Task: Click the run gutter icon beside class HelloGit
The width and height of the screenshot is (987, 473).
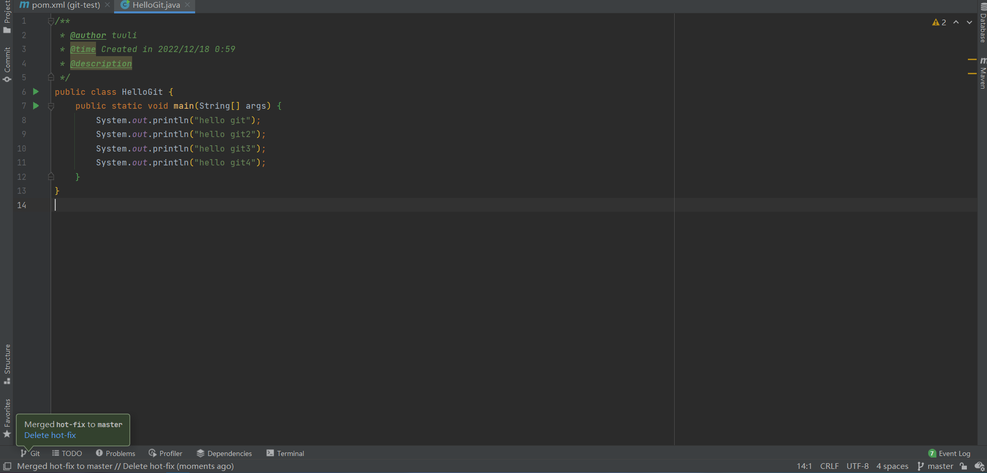Action: [x=36, y=92]
